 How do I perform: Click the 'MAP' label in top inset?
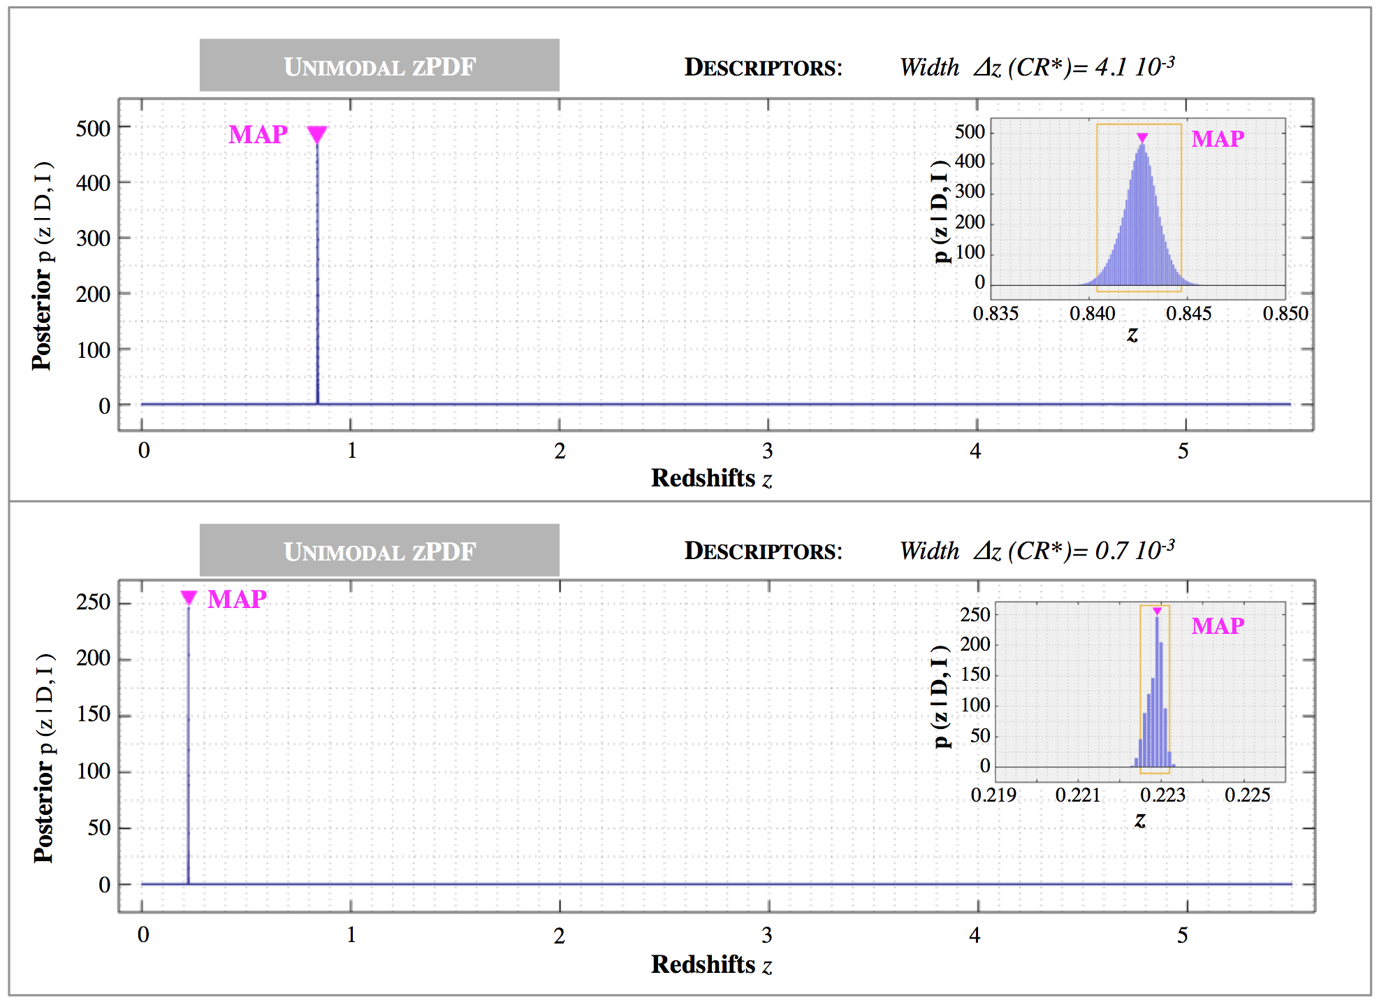[x=1218, y=138]
